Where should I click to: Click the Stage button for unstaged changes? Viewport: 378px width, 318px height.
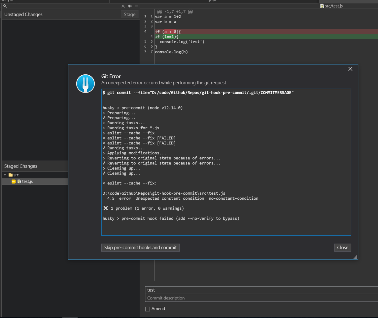click(129, 15)
